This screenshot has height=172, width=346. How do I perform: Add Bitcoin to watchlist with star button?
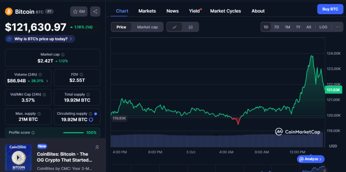point(79,12)
